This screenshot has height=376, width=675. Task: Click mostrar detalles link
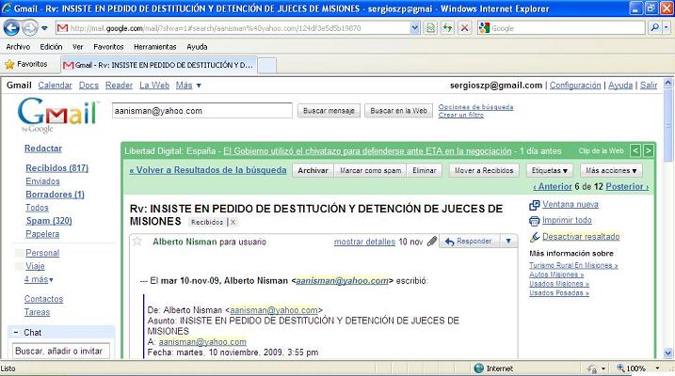click(x=364, y=242)
